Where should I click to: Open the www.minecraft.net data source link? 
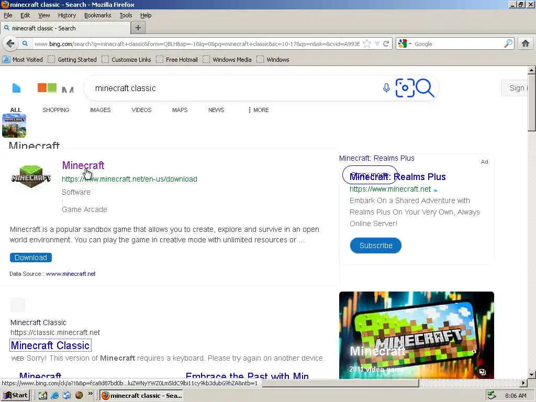click(x=71, y=274)
